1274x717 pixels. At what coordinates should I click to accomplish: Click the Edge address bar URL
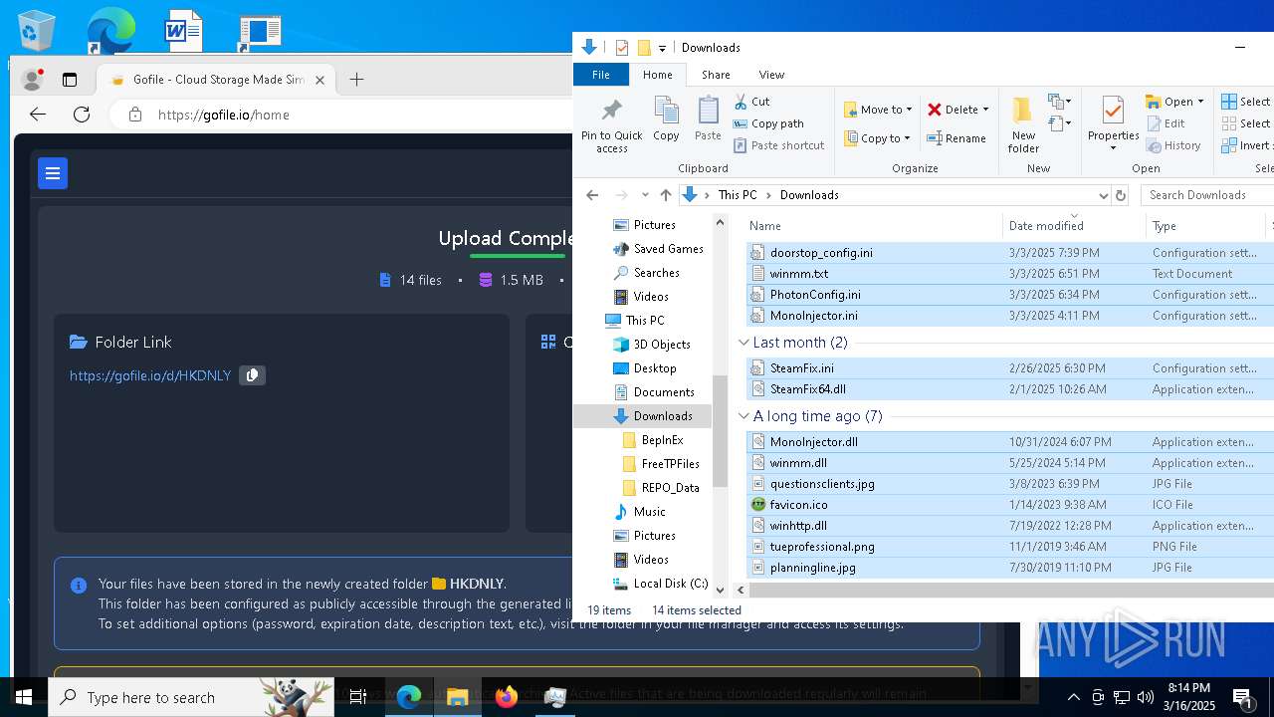tap(224, 115)
